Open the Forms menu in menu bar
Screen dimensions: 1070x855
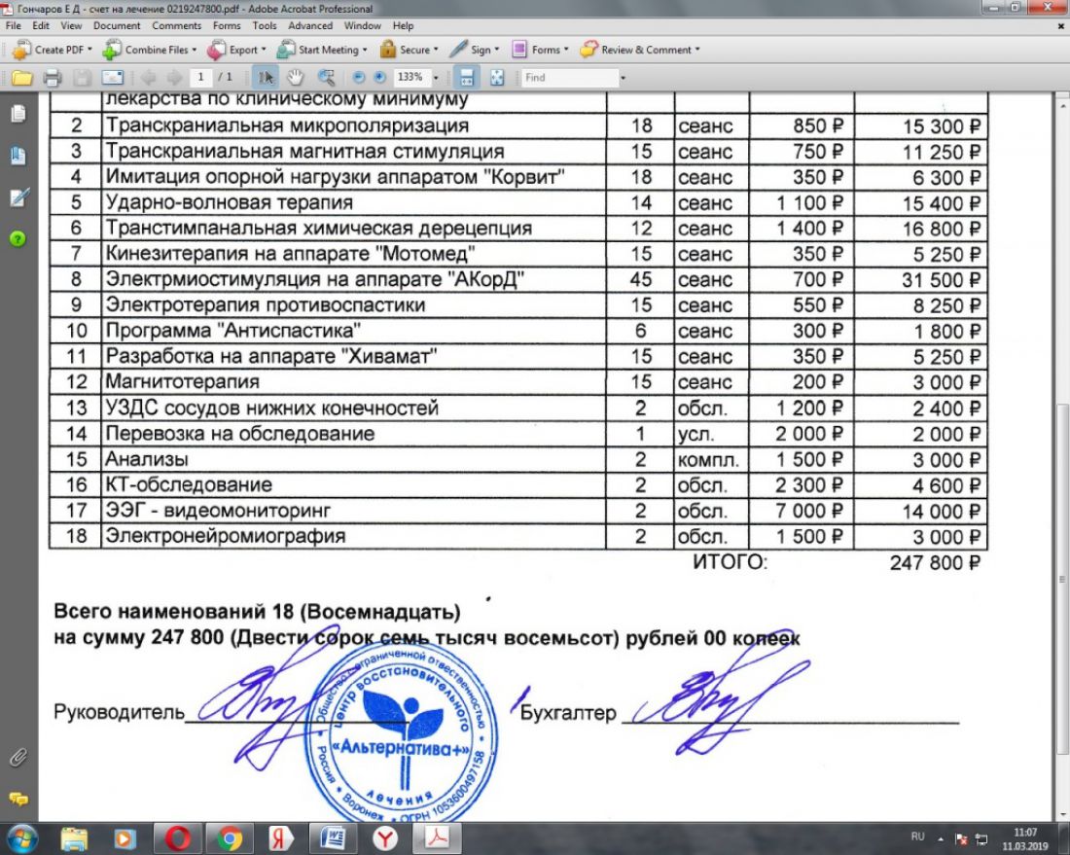pyautogui.click(x=227, y=26)
